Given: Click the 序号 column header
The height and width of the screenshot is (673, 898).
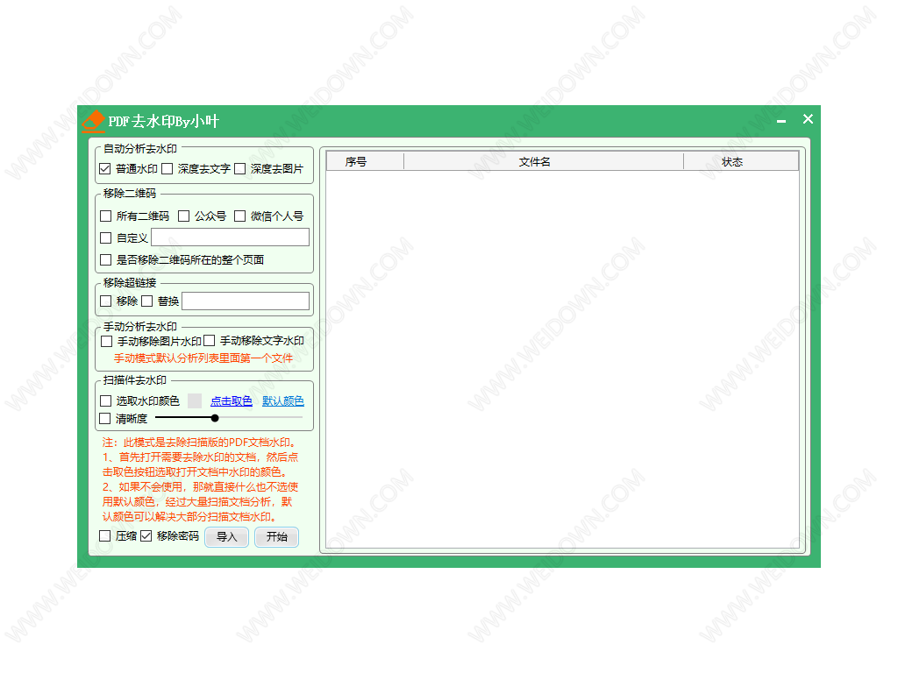Looking at the screenshot, I should pos(366,162).
